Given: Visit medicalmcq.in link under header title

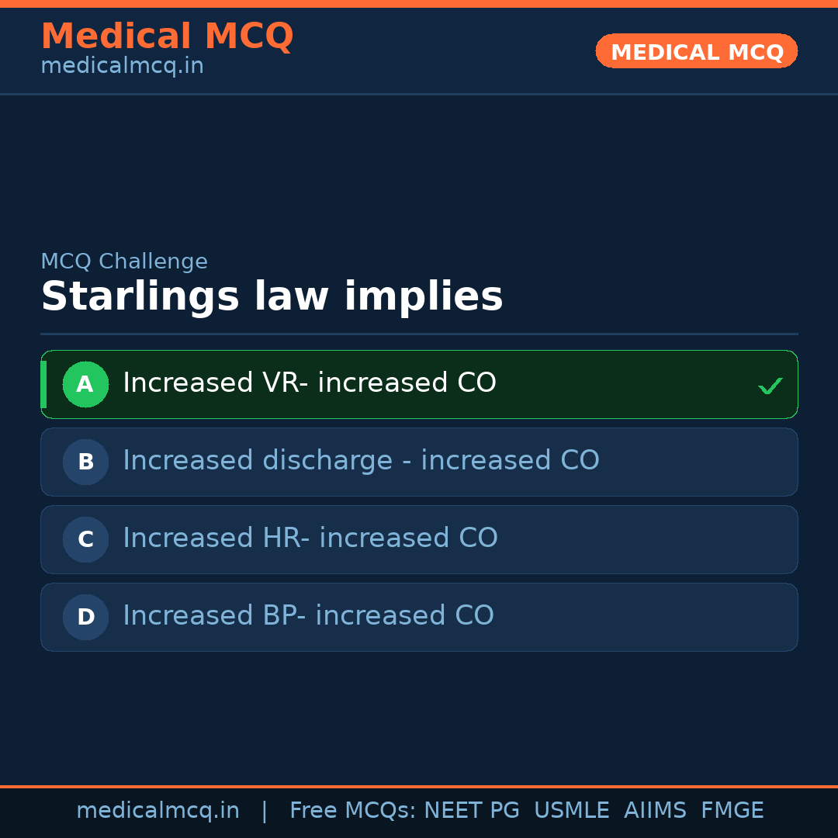Looking at the screenshot, I should (122, 67).
